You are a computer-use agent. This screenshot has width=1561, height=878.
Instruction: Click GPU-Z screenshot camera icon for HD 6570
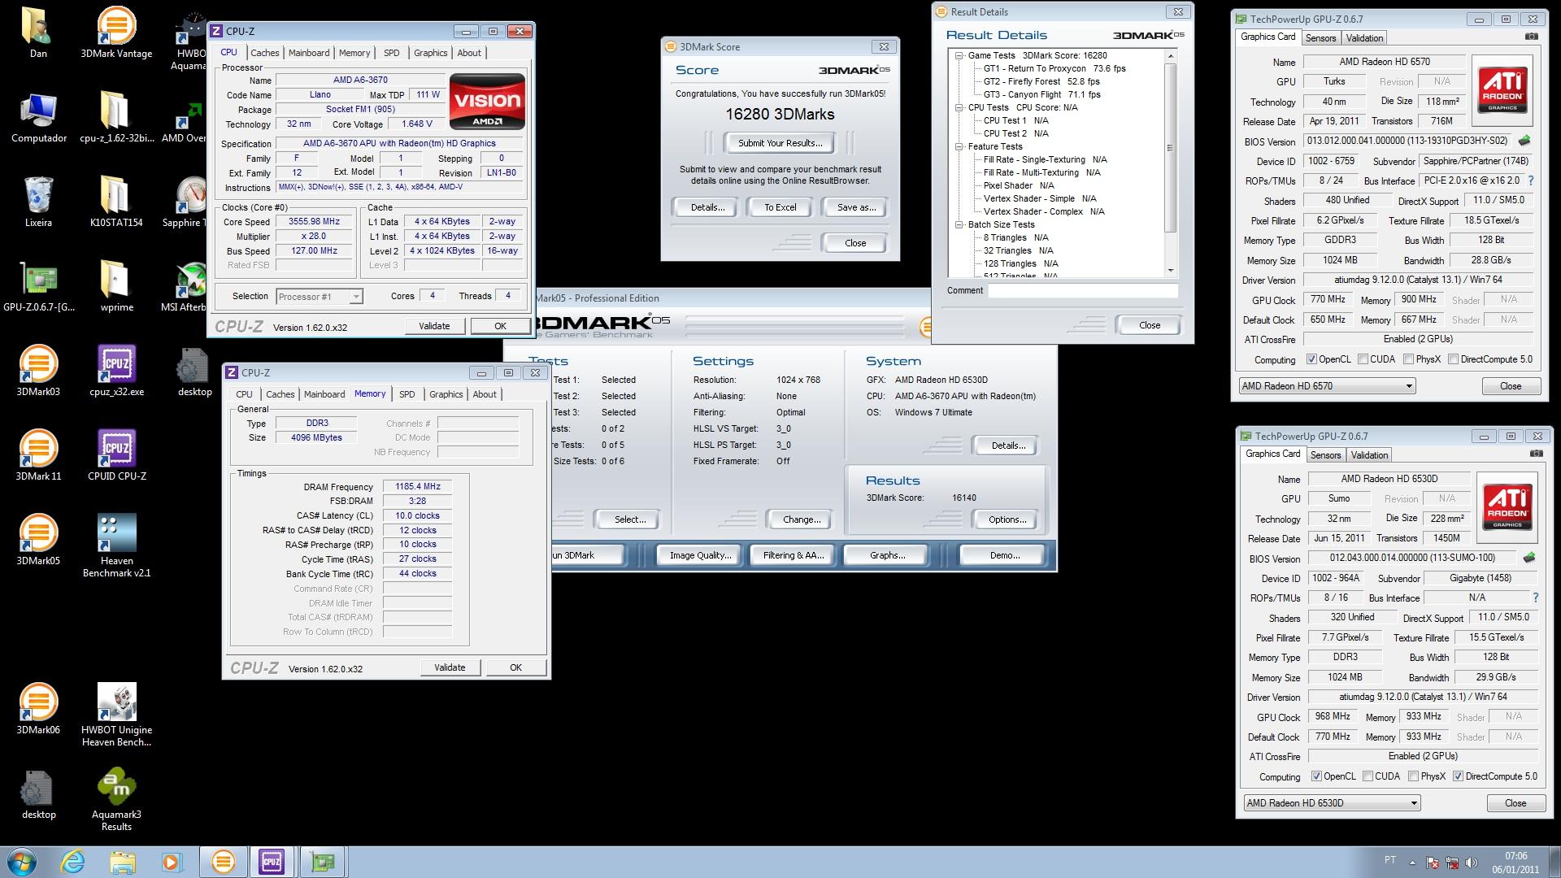pyautogui.click(x=1531, y=37)
